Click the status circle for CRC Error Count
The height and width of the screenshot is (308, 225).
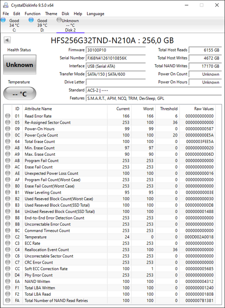coord(8,262)
